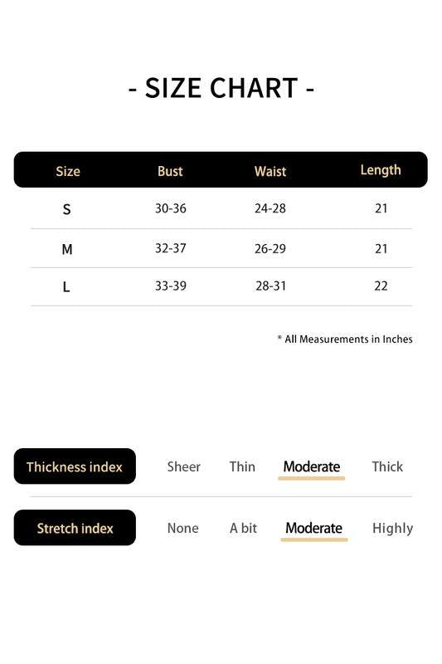
Task: Choose Thick thickness option
Action: pyautogui.click(x=387, y=466)
